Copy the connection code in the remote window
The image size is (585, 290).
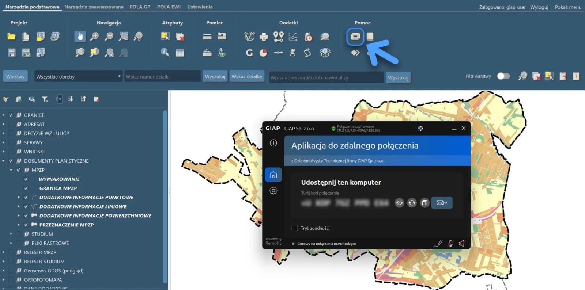pos(424,203)
